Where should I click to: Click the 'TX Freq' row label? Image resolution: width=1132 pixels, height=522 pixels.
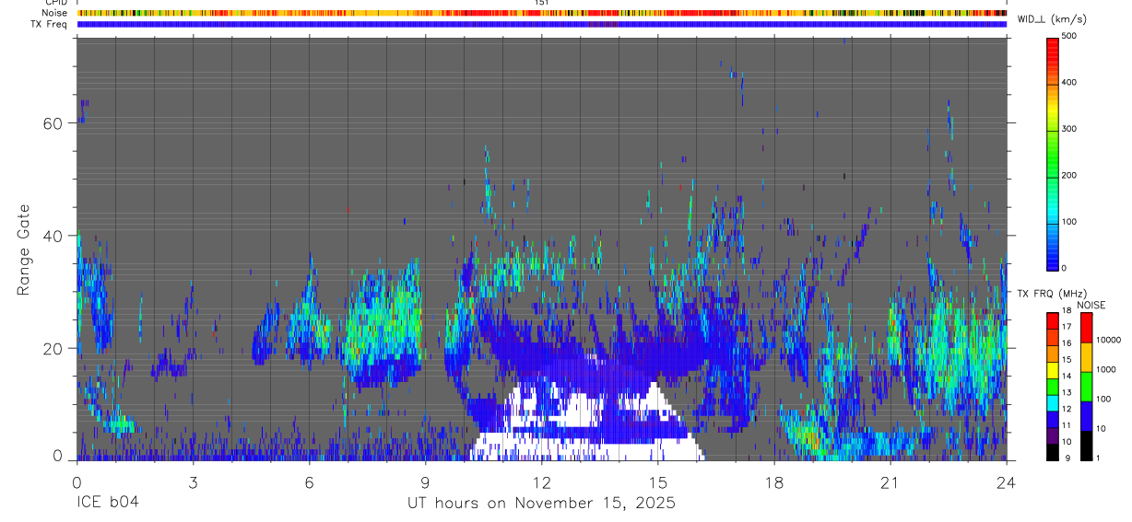click(50, 24)
